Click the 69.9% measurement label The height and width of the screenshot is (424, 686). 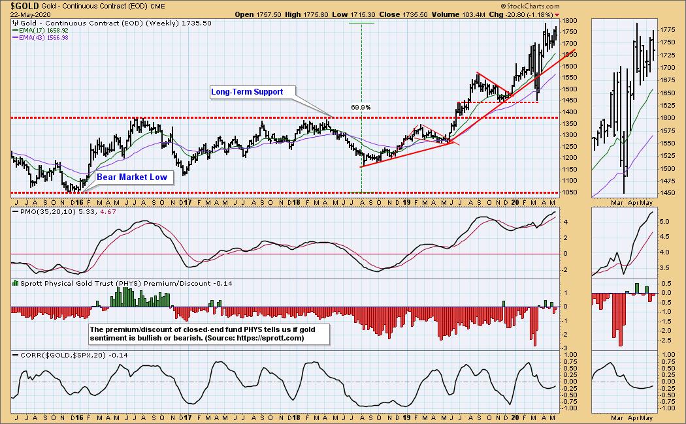pyautogui.click(x=361, y=107)
